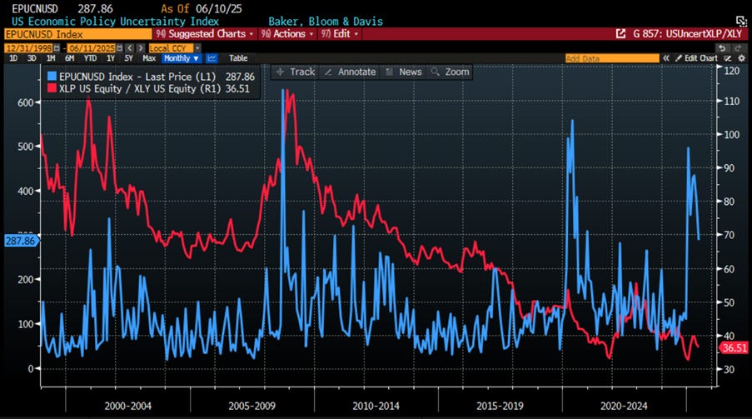Open the Edit dropdown menu
Image resolution: width=752 pixels, height=419 pixels.
[x=340, y=34]
